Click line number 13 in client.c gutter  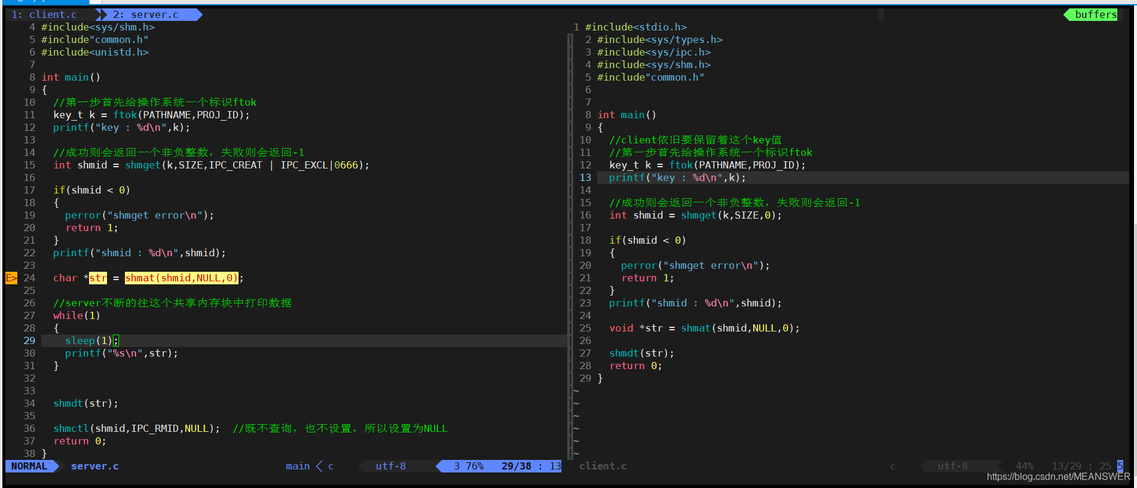point(585,177)
